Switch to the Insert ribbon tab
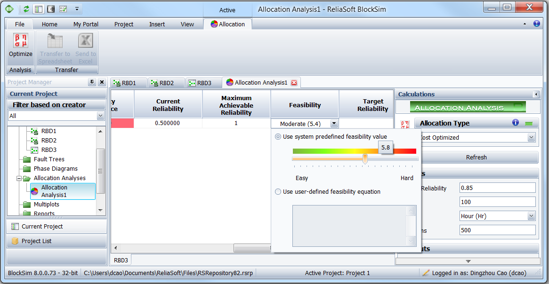 click(x=157, y=24)
